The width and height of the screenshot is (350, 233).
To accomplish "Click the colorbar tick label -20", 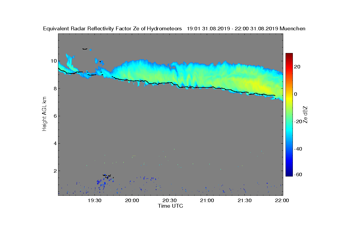I will pyautogui.click(x=297, y=121).
